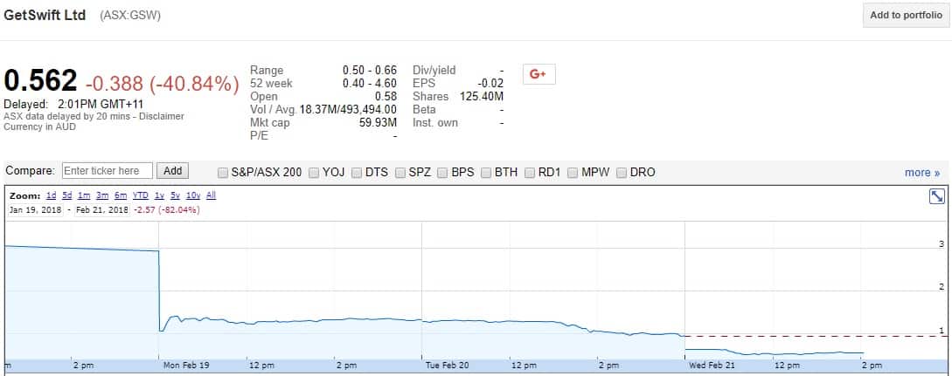Check the DRO comparison box
The image size is (952, 376).
coord(622,173)
